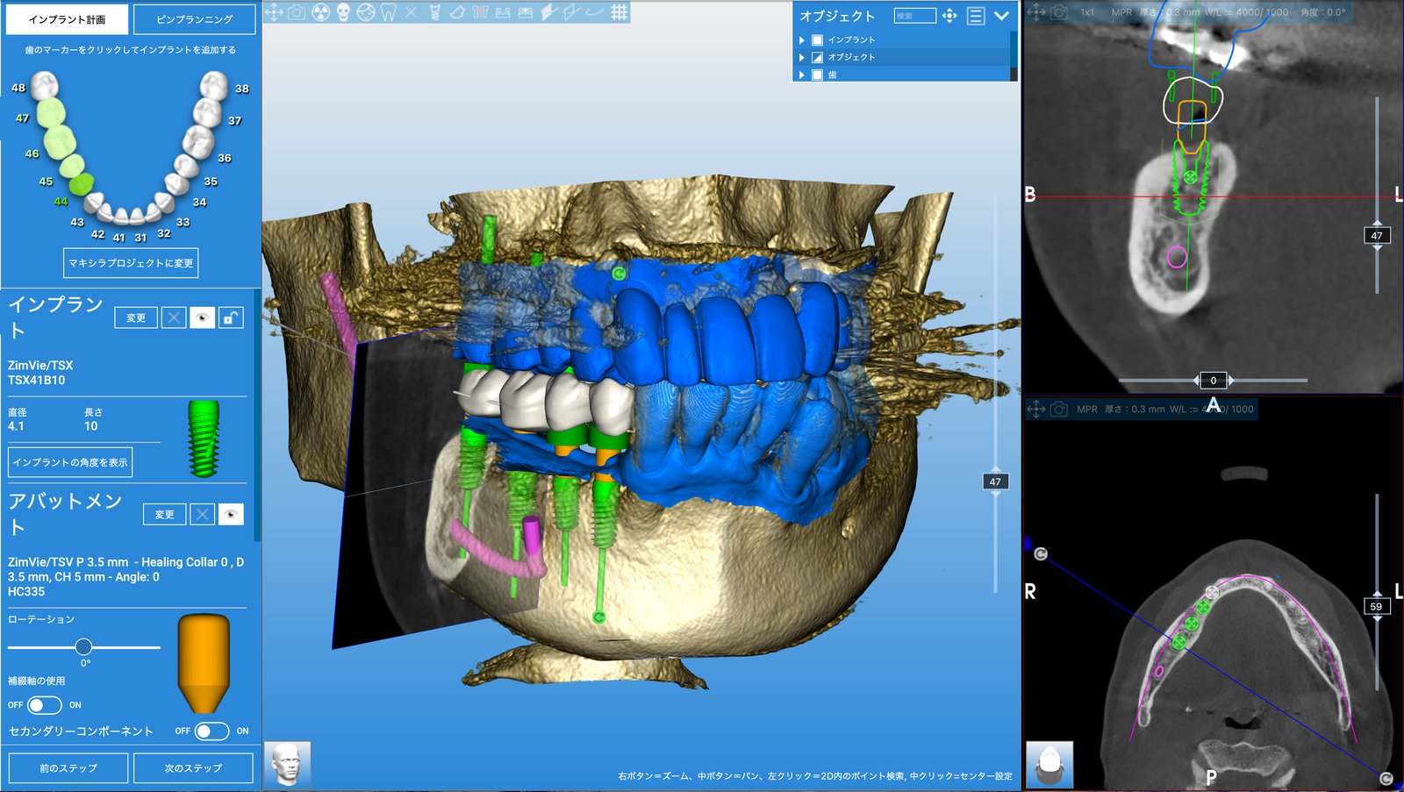The height and width of the screenshot is (792, 1404).
Task: Toggle the 補綴軸の使用 switch
Action: [44, 705]
